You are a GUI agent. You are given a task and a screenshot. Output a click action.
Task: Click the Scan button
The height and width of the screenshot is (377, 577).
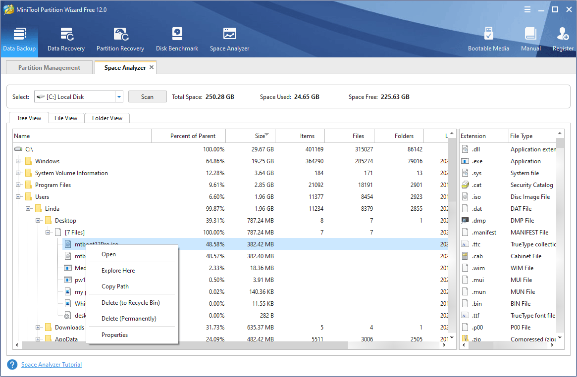pyautogui.click(x=147, y=96)
